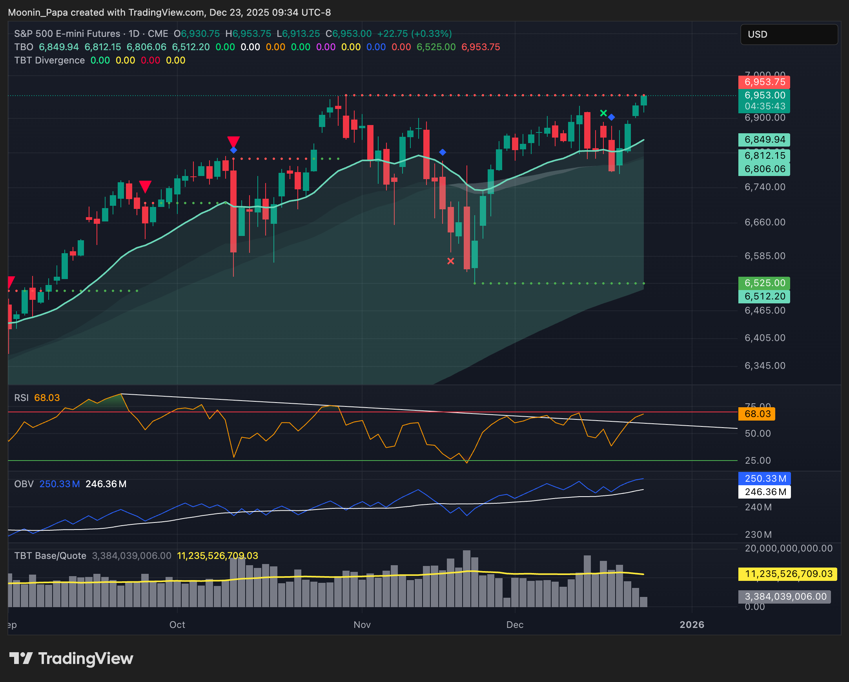
Task: Click the blue diamond beside the green X marker
Action: pos(612,117)
